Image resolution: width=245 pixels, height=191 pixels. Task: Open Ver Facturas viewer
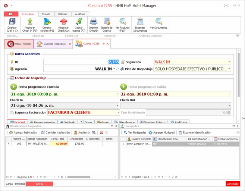point(122,22)
